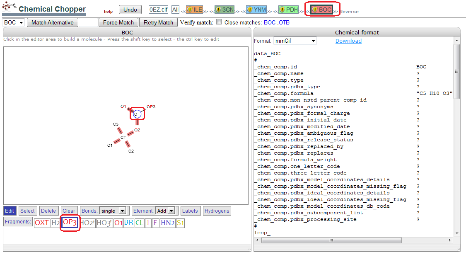This screenshot has width=466, height=257.
Task: Select the YNM component chip
Action: click(x=256, y=10)
